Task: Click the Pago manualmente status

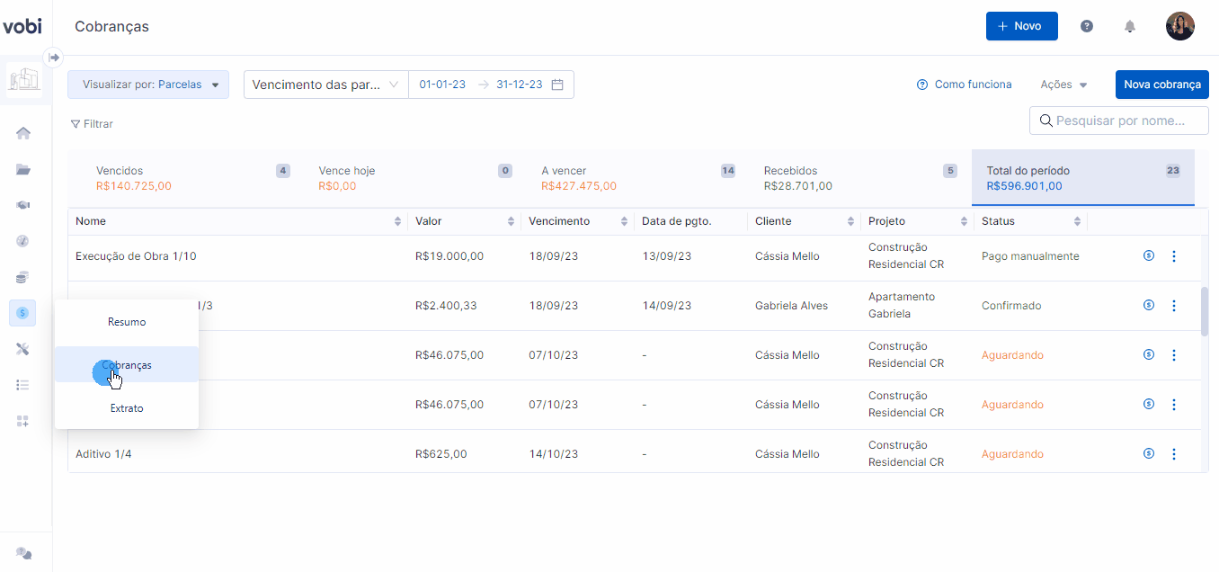Action: coord(1030,256)
